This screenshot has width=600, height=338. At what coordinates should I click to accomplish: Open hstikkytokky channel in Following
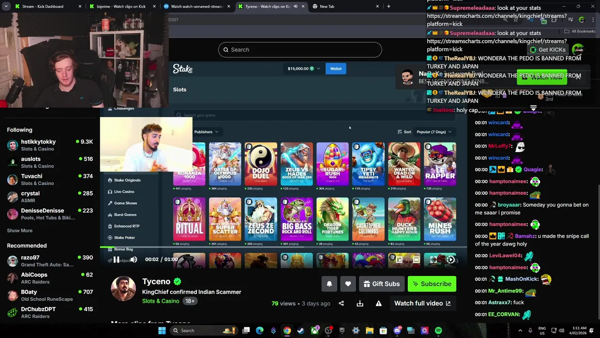tap(50, 145)
